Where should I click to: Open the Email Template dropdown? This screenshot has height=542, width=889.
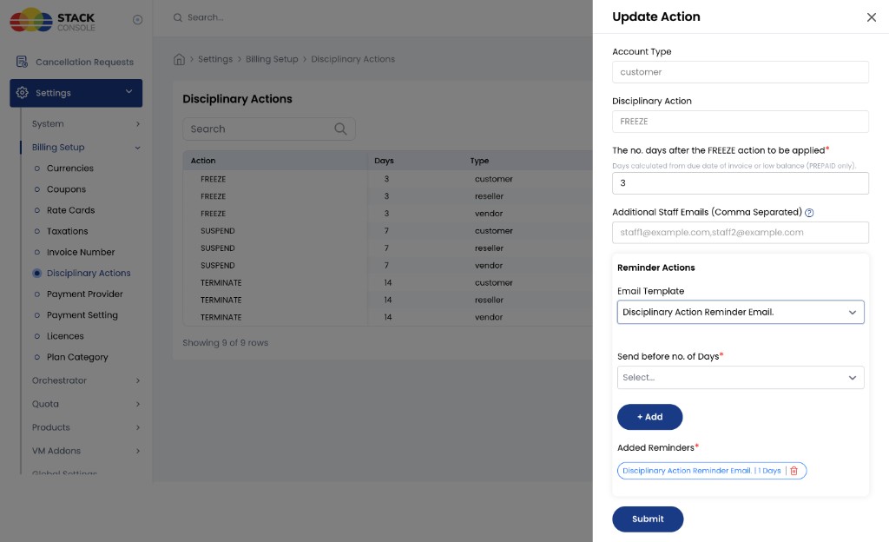click(741, 312)
